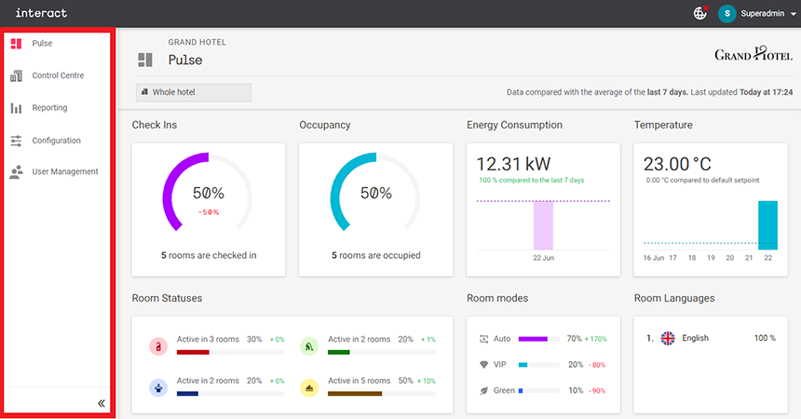Open the Superadmin account dropdown arrow
This screenshot has width=801, height=419.
click(793, 14)
